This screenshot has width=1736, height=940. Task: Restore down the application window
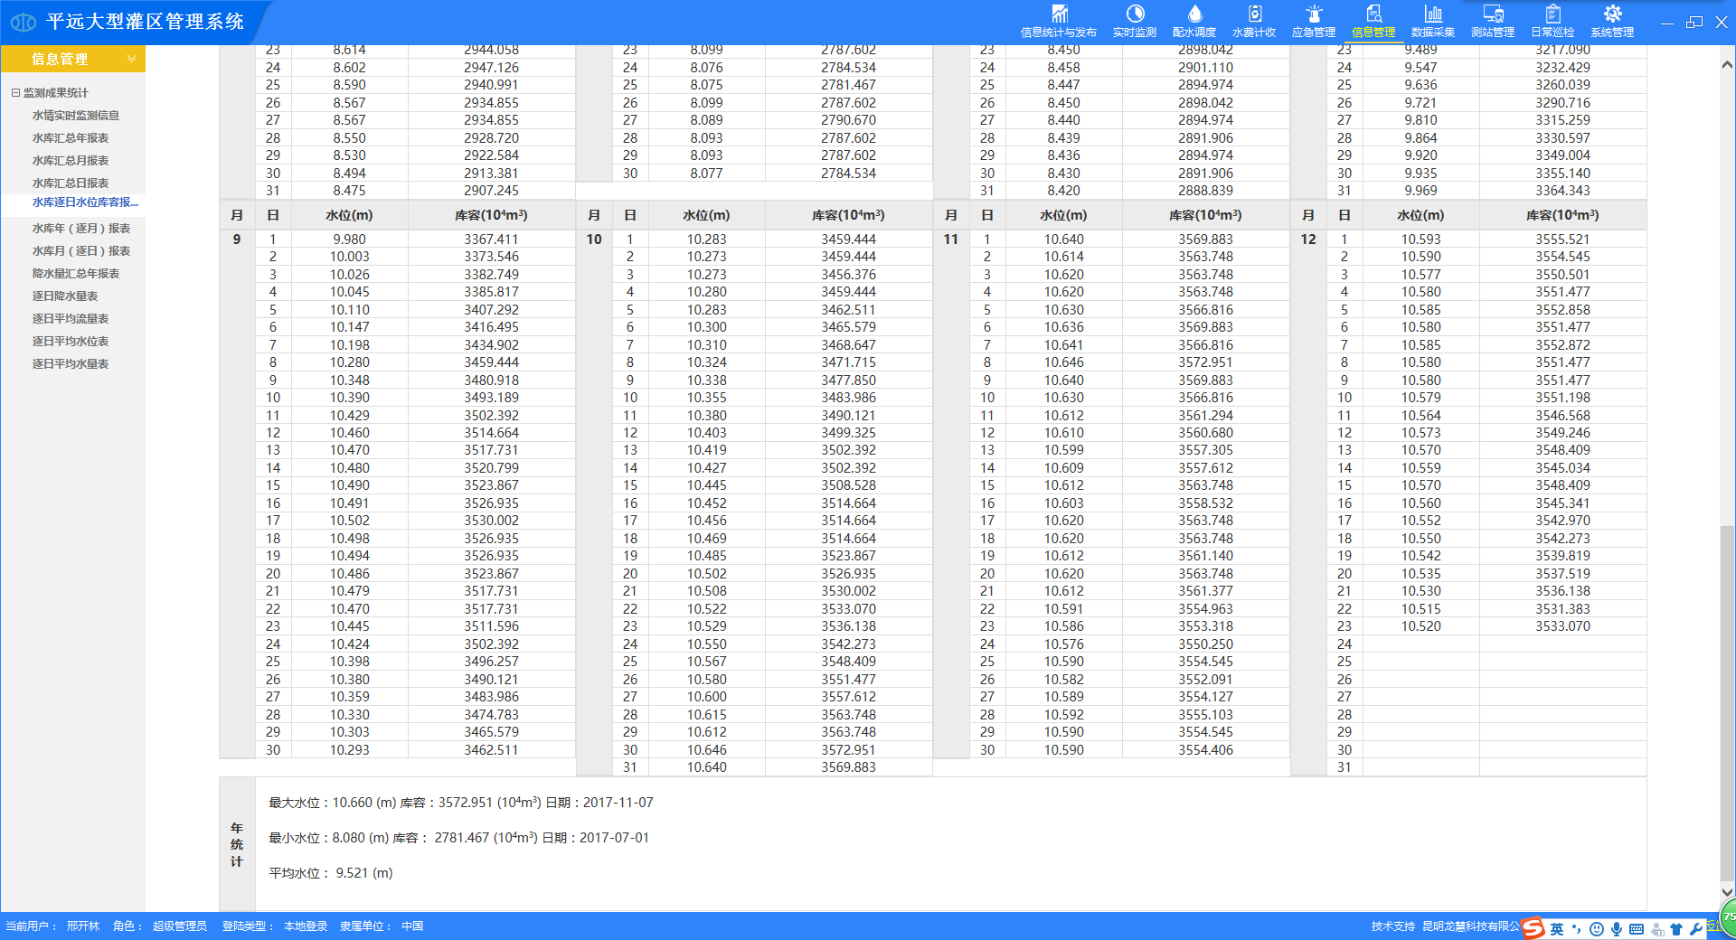tap(1694, 22)
